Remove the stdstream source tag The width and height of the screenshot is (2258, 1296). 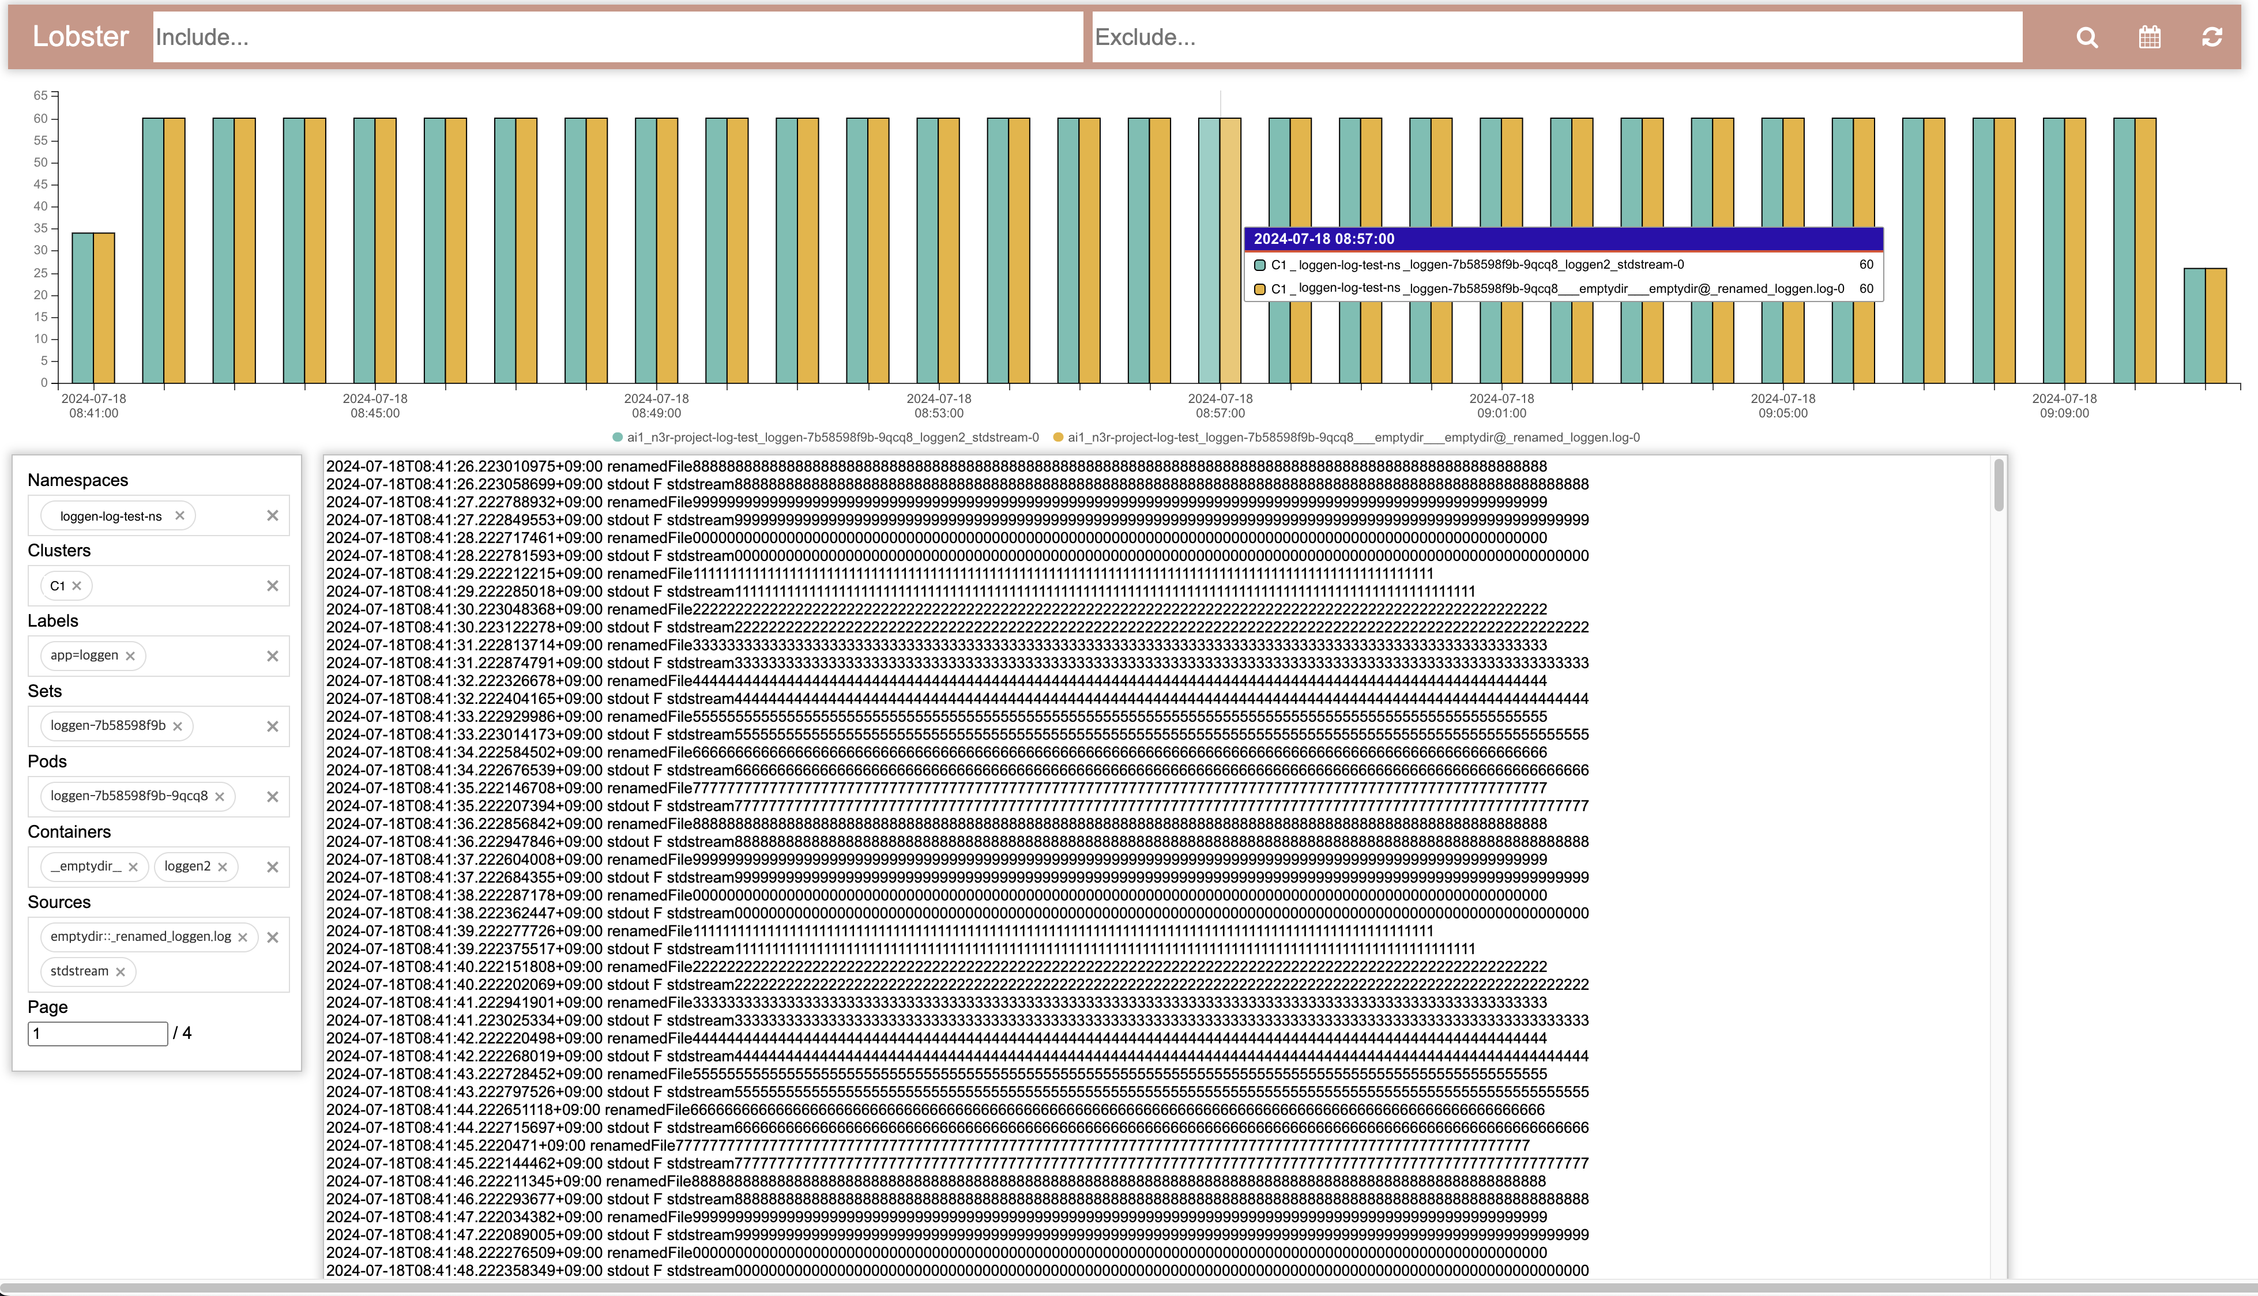click(120, 972)
